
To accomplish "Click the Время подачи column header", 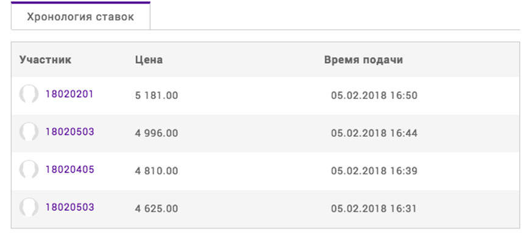I will (364, 60).
